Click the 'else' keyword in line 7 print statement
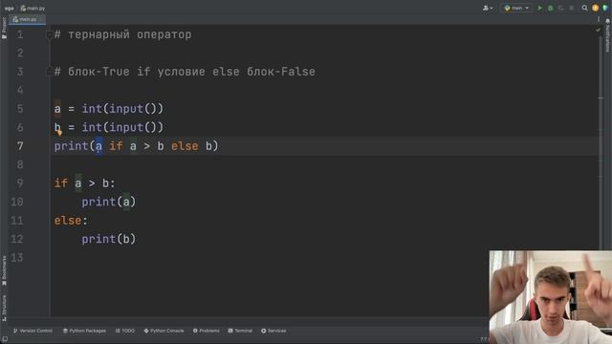 click(185, 146)
